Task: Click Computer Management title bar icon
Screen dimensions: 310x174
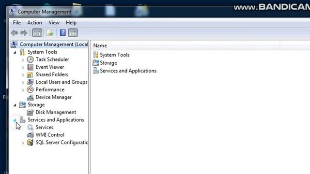Action: (12, 12)
